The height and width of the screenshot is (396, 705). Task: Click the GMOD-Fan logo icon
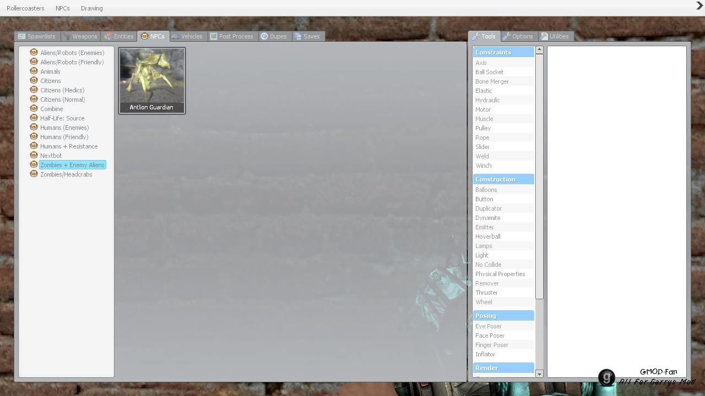click(x=606, y=377)
